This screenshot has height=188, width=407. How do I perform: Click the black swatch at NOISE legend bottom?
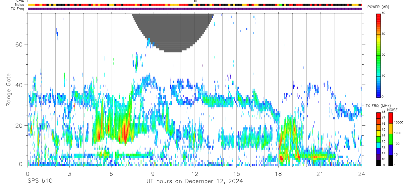point(390,160)
